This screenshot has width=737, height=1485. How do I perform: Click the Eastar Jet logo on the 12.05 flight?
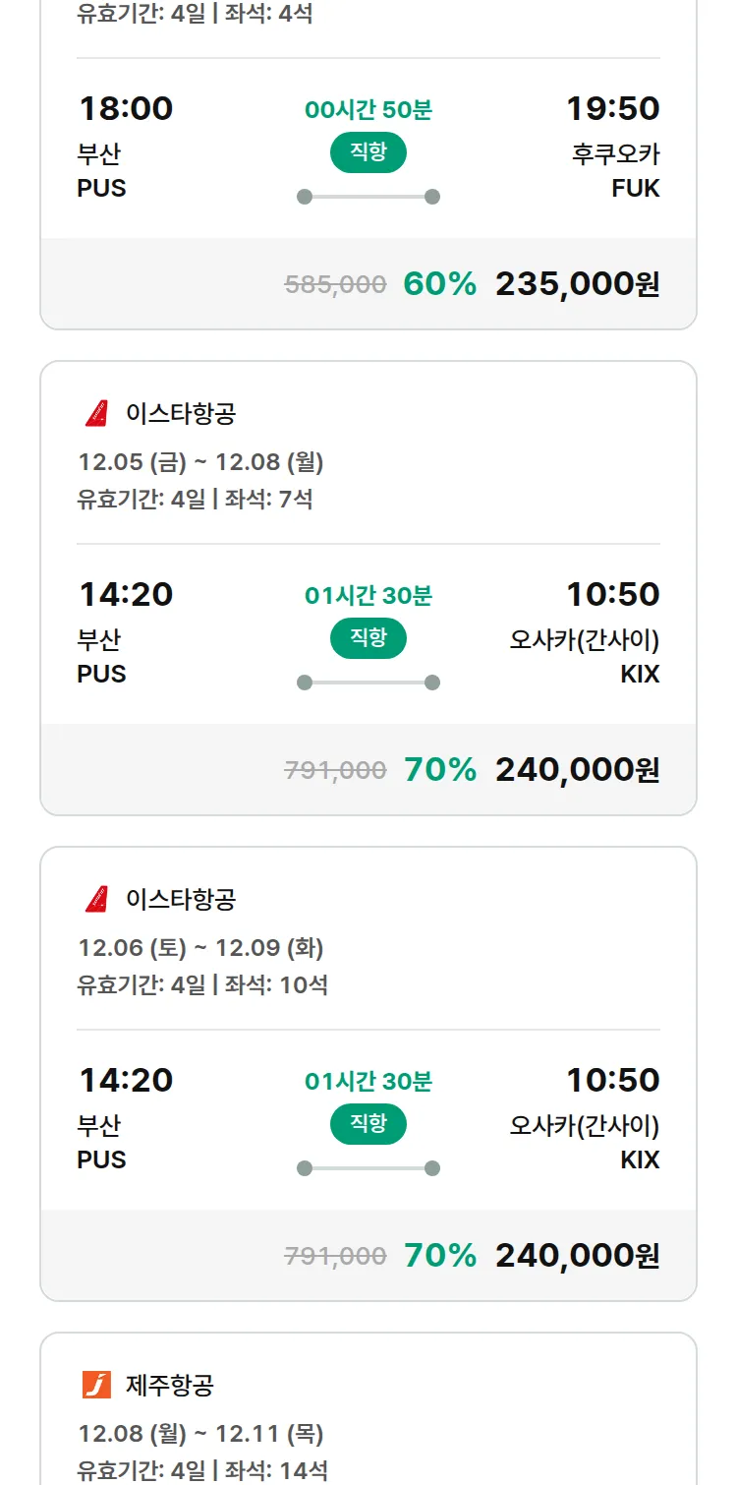tap(96, 414)
